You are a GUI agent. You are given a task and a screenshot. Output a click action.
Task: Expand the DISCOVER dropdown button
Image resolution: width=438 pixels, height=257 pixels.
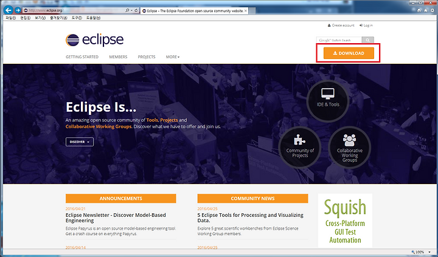click(x=80, y=142)
